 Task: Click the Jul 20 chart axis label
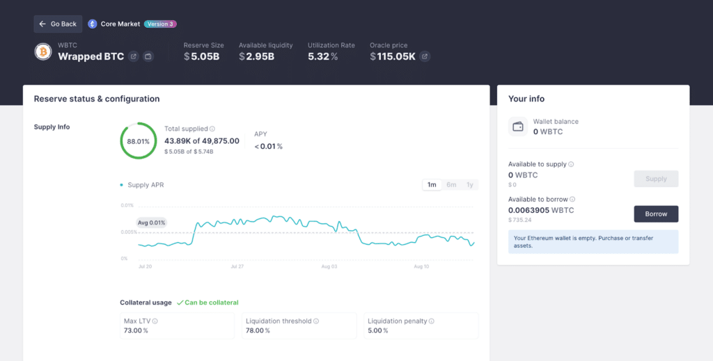[x=145, y=266]
